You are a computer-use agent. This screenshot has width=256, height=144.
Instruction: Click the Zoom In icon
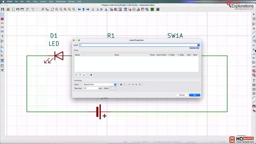(x=57, y=10)
